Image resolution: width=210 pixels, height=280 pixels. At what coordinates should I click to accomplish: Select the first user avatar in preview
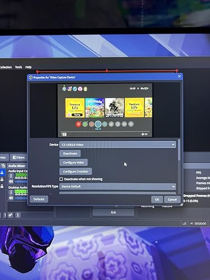pos(64,88)
